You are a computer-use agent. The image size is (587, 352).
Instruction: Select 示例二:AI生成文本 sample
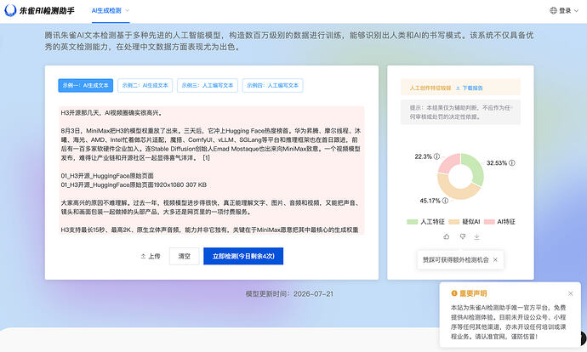pos(145,86)
